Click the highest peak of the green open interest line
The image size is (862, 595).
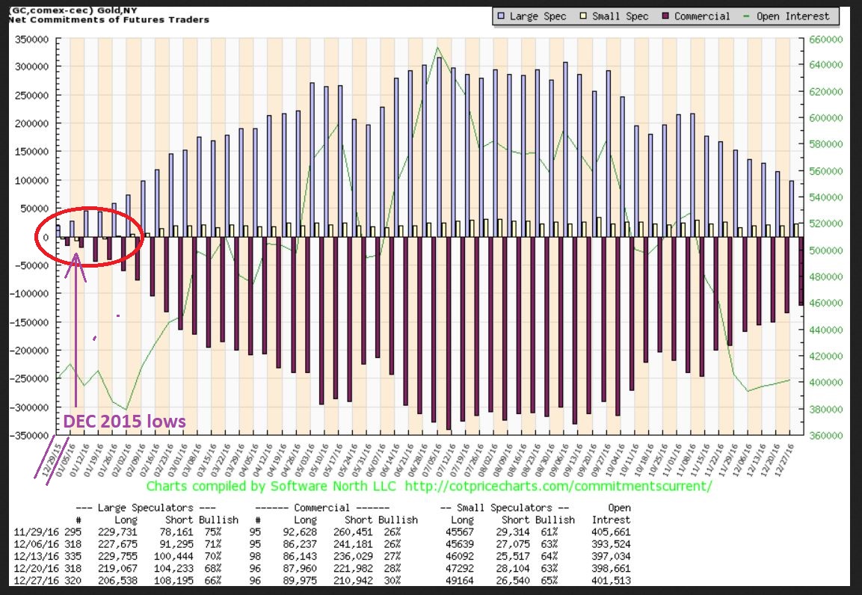438,48
